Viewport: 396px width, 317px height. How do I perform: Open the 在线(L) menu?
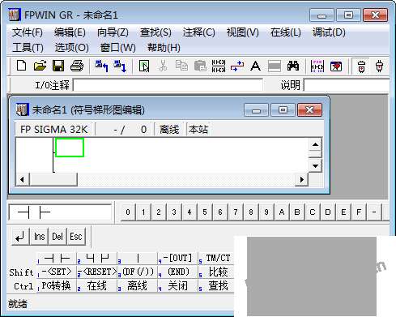[286, 32]
